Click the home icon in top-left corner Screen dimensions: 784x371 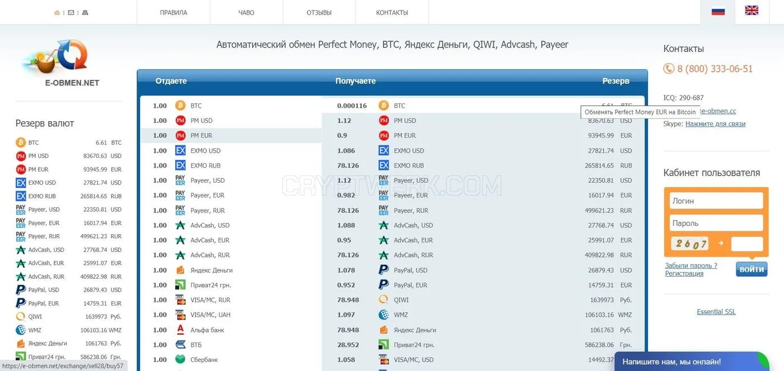click(x=57, y=12)
